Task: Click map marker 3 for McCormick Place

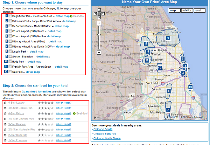Action: pyautogui.click(x=183, y=73)
